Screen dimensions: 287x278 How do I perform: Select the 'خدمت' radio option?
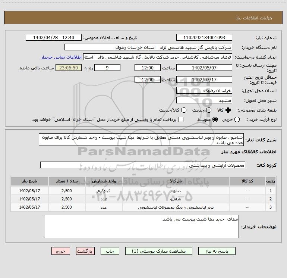click(x=209, y=110)
